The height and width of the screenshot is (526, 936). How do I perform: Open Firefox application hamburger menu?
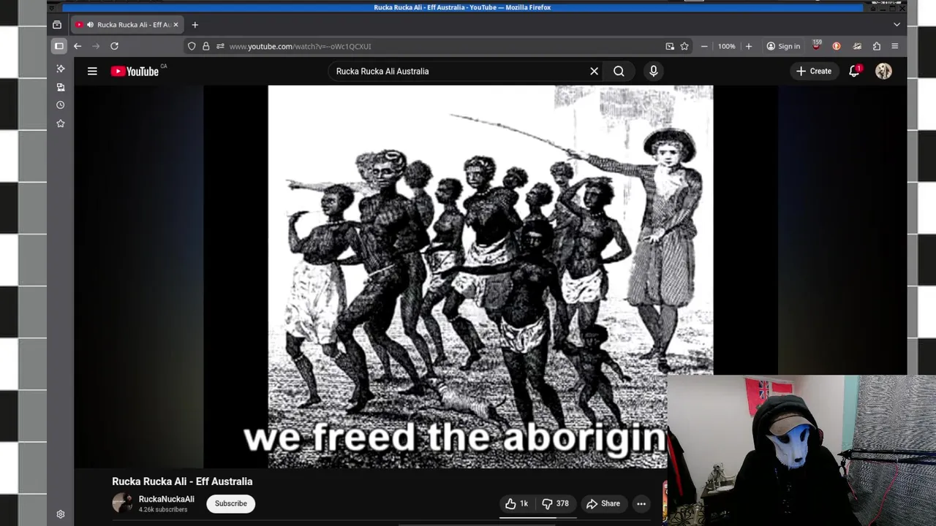[x=895, y=46]
